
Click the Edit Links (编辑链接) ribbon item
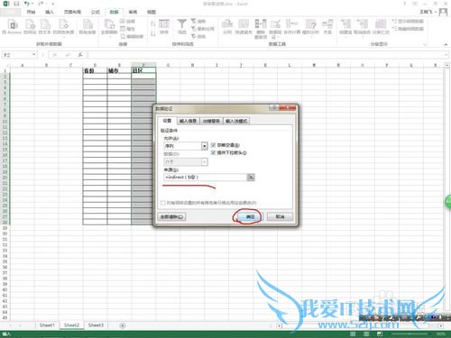[x=132, y=36]
